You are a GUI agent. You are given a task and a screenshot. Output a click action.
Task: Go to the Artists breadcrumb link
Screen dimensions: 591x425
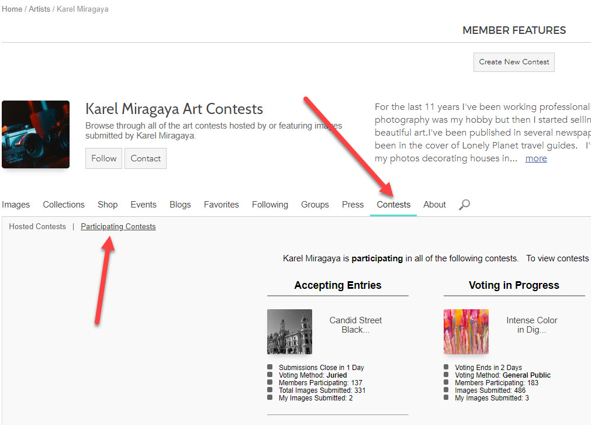tap(39, 9)
